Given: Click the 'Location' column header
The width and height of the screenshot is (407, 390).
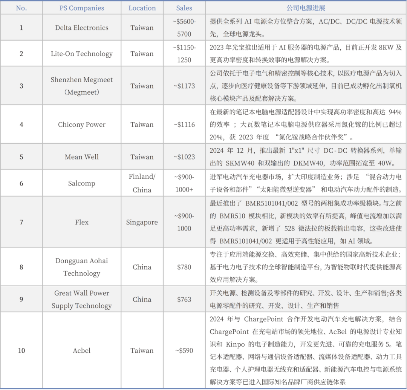Looking at the screenshot, I should [142, 8].
